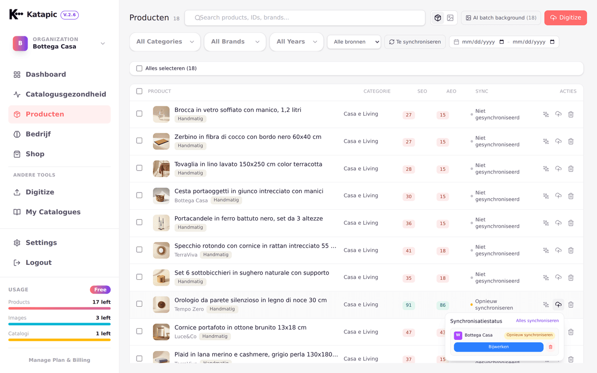Delete the Set 6 sottobicchieri product
The width and height of the screenshot is (597, 373).
coord(571,277)
